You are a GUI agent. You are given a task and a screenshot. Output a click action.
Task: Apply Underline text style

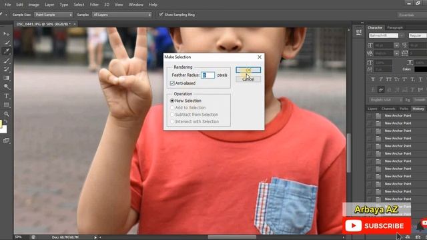[420, 79]
